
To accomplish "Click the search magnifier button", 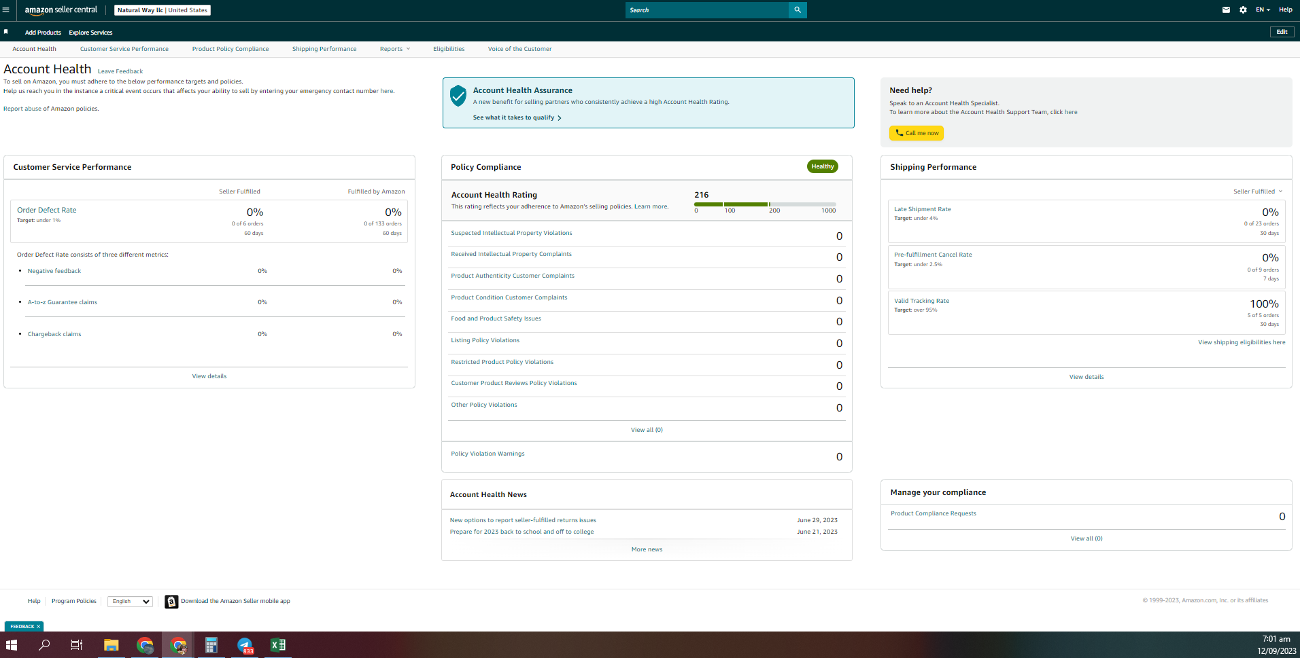I will pyautogui.click(x=798, y=10).
